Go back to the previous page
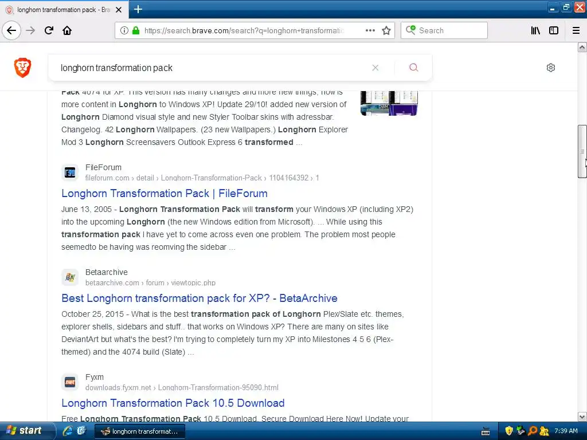The image size is (587, 440). click(11, 30)
